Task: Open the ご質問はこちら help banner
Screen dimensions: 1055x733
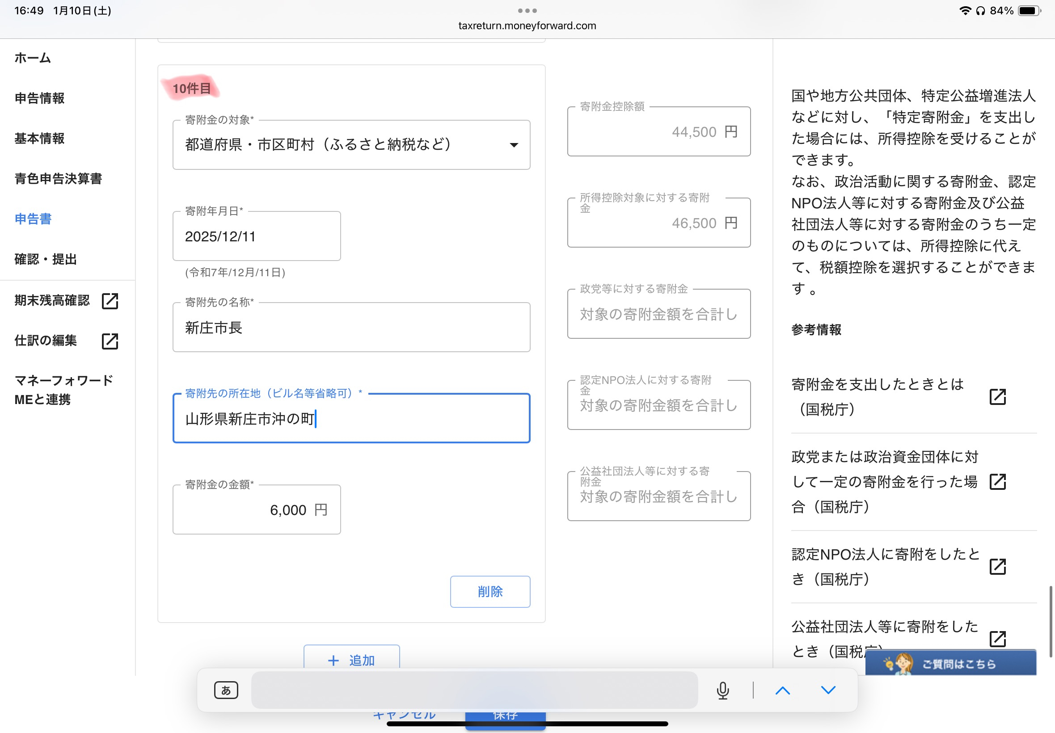Action: tap(951, 663)
